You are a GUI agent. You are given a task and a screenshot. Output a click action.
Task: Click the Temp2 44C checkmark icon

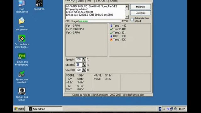(x=111, y=29)
